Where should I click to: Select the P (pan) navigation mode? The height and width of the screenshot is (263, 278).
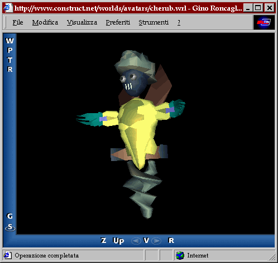tap(10, 50)
